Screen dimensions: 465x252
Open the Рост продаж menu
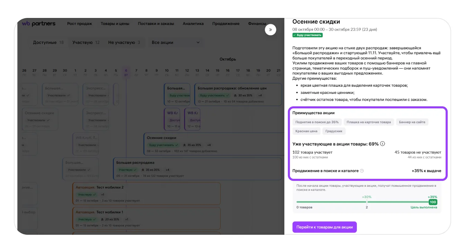click(x=80, y=24)
